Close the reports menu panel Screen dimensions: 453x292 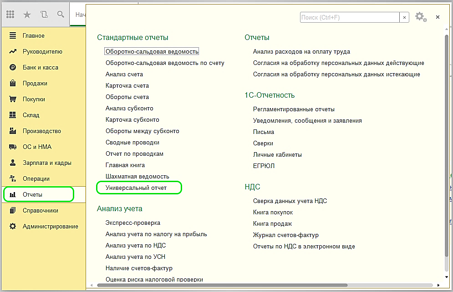coord(438,17)
